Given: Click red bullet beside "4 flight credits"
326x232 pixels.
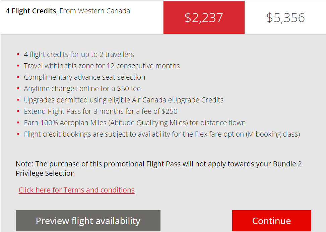Looking at the screenshot, I should [18, 55].
